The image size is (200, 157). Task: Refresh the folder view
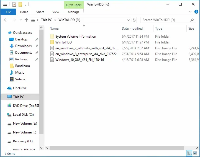tap(134, 20)
